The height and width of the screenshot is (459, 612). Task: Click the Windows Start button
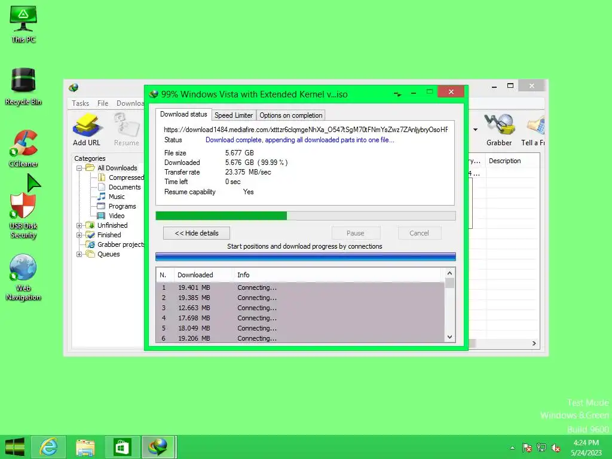tap(15, 447)
